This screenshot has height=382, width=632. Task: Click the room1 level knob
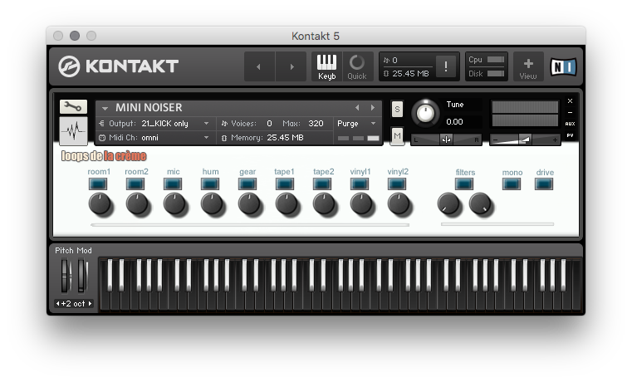click(100, 203)
